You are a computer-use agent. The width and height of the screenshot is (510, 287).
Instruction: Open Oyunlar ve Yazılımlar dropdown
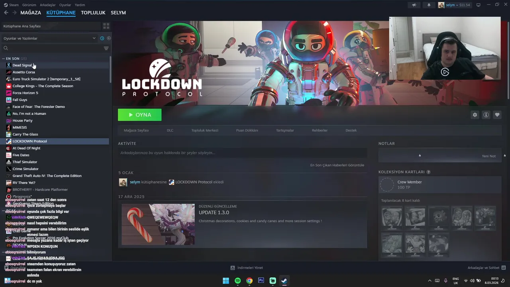pos(50,38)
